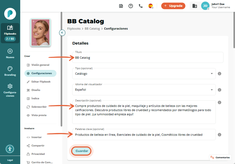Image resolution: width=235 pixels, height=164 pixels.
Task: Click BB Catalog breadcrumb link
Action: (92, 29)
